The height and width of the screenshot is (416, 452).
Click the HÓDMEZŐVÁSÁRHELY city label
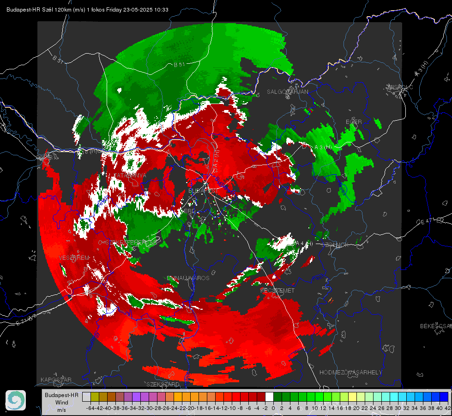[351, 373]
